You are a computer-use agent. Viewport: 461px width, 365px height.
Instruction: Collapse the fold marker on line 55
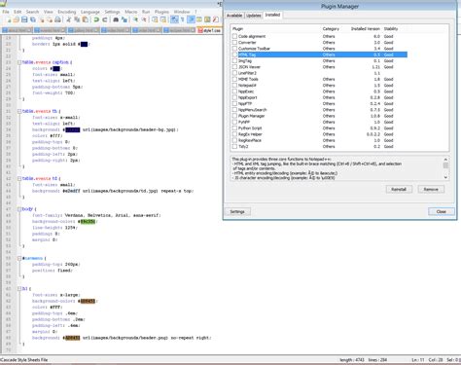(19, 258)
